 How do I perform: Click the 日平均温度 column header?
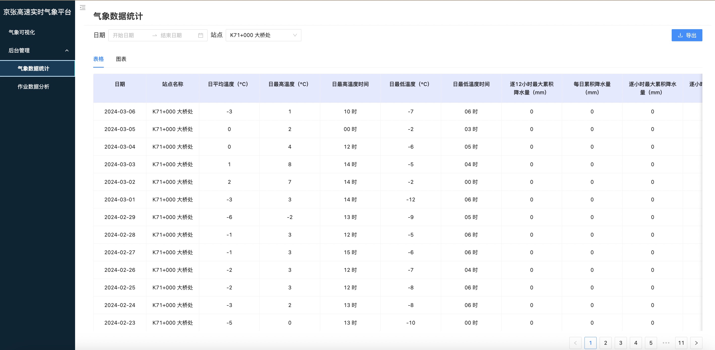coord(229,88)
